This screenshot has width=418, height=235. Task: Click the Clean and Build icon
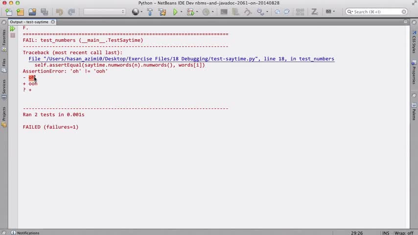(x=162, y=12)
